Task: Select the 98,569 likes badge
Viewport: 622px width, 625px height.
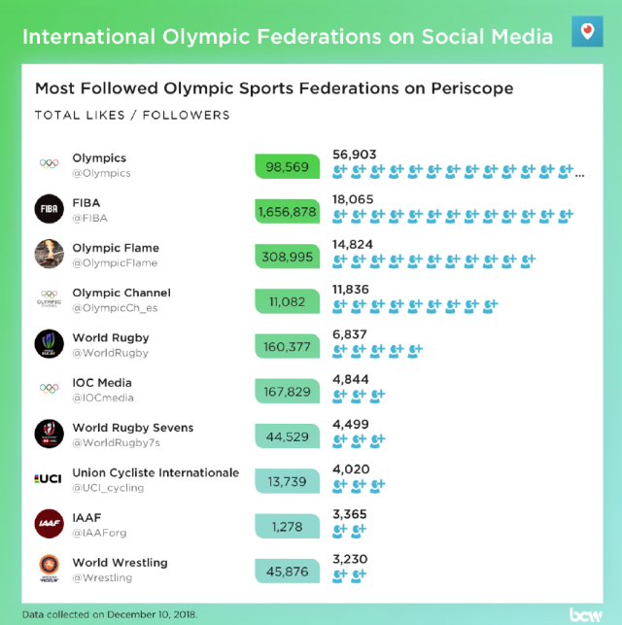Action: pyautogui.click(x=288, y=166)
